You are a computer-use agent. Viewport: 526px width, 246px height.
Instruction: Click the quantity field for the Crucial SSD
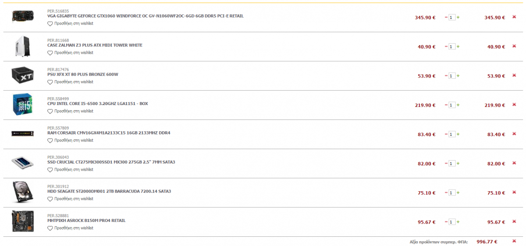[x=452, y=163]
